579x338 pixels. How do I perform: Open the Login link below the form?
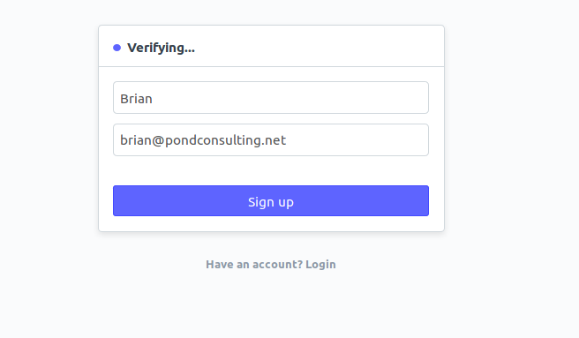[x=320, y=265]
